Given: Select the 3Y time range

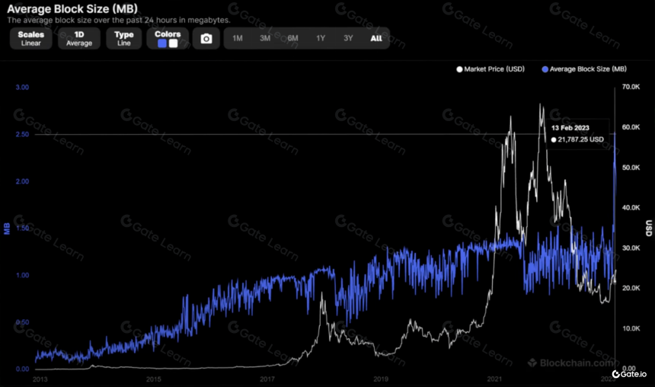Looking at the screenshot, I should 348,38.
